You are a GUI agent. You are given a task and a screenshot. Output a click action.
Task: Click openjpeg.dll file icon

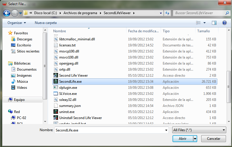tap(56, 63)
